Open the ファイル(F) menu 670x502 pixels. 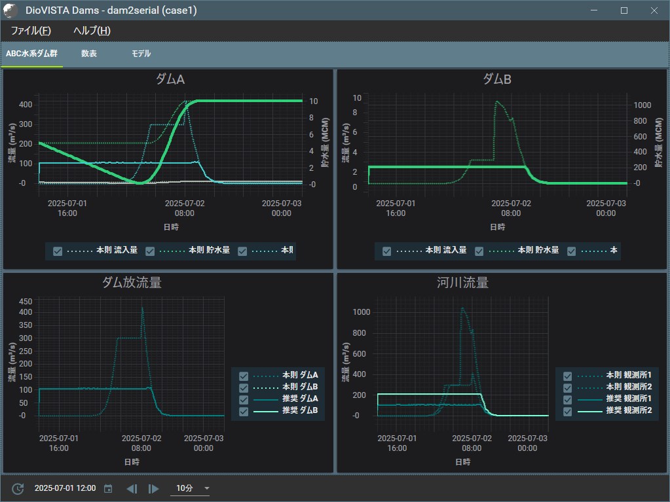31,31
